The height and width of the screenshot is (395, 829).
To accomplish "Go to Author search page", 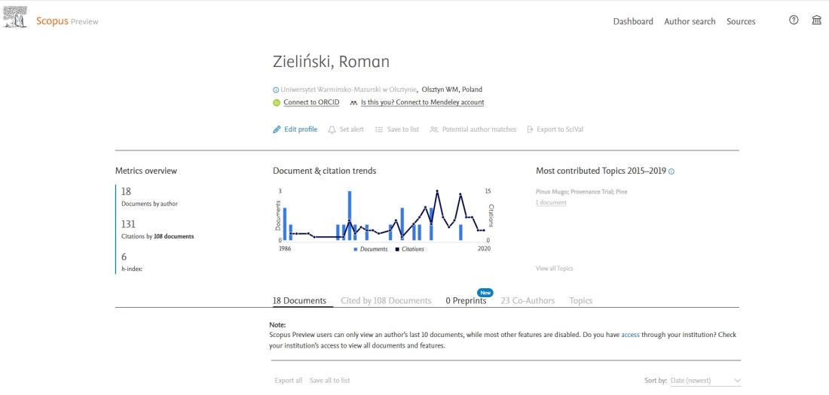I will tap(690, 22).
